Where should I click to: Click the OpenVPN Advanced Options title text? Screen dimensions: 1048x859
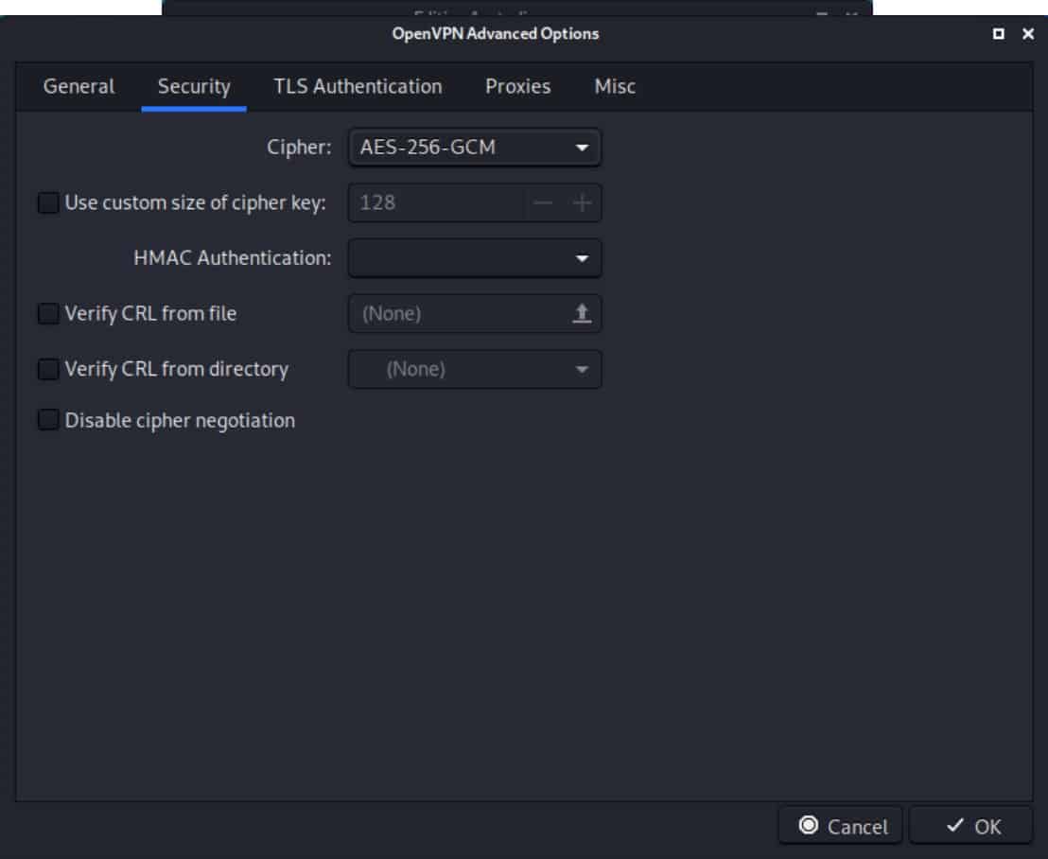coord(496,33)
